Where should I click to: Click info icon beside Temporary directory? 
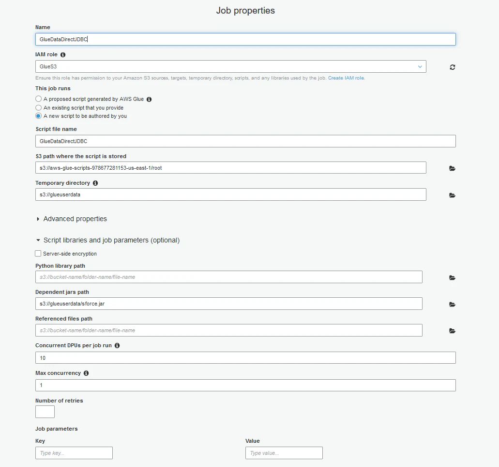tap(95, 183)
